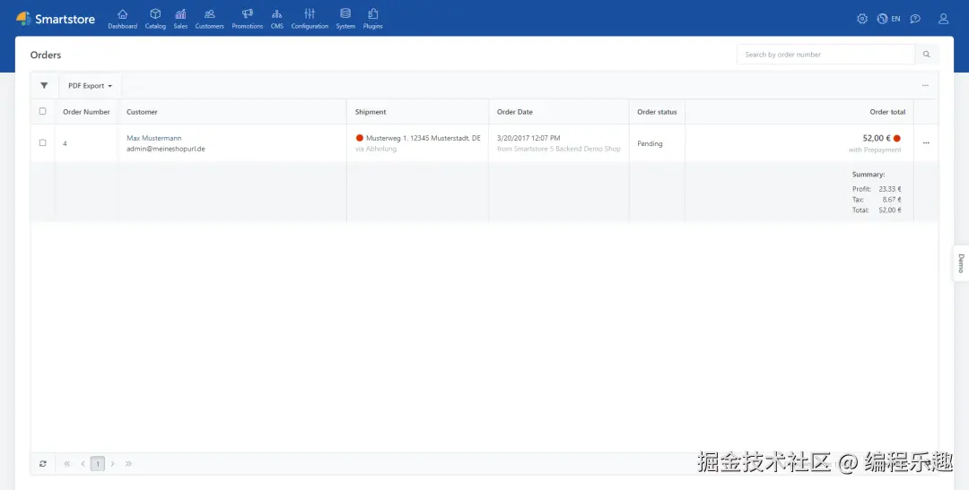
Task: Go to previous page of orders
Action: tap(83, 463)
